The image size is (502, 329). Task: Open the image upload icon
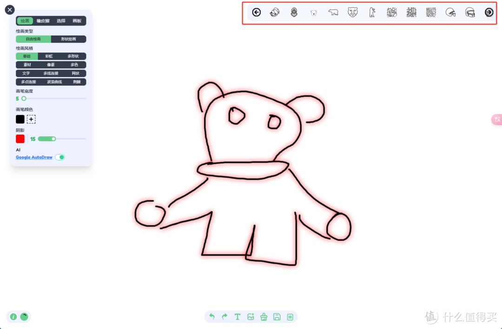click(251, 316)
